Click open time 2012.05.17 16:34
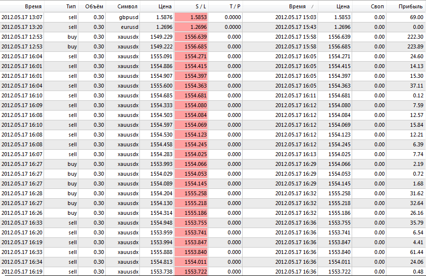Image resolution: width=426 pixels, height=276 pixels. click(x=22, y=262)
